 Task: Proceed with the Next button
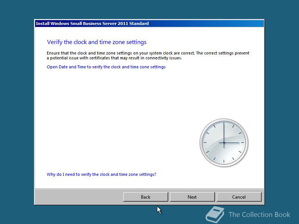click(192, 197)
